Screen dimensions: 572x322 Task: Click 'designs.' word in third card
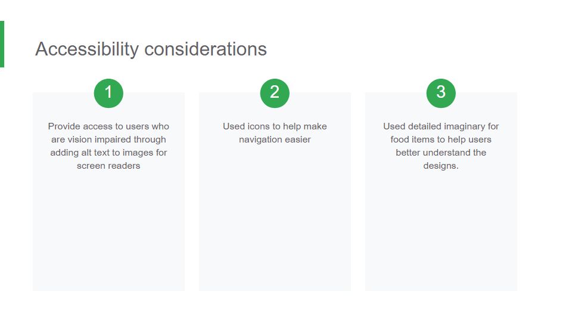pyautogui.click(x=441, y=166)
